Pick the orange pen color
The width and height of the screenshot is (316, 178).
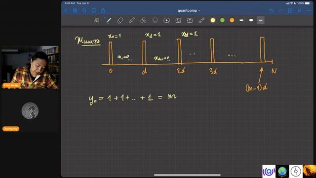pos(232,20)
